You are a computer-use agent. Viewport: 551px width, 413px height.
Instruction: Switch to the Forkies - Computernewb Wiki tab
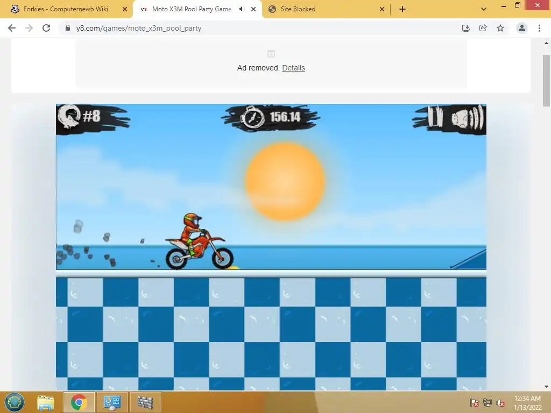[x=66, y=9]
